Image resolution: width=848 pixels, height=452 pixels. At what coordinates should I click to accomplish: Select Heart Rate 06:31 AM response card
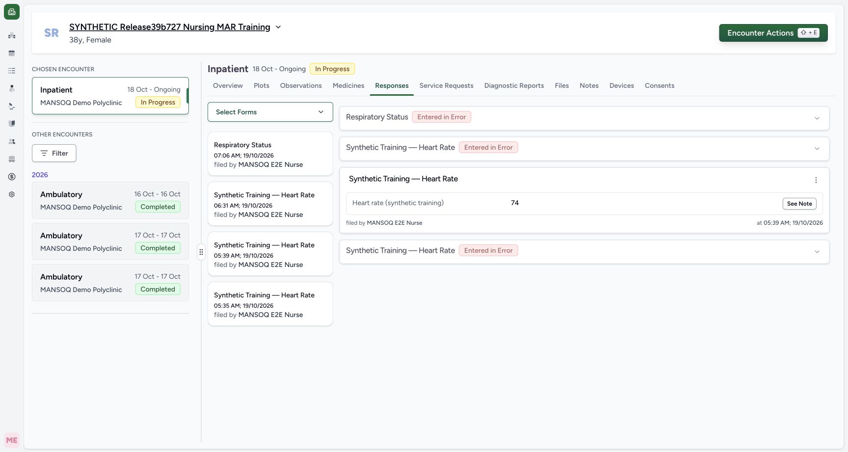[x=270, y=204]
